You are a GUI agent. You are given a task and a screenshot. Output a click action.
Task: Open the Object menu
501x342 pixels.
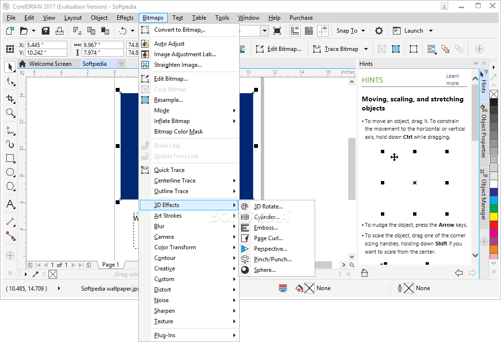(99, 18)
